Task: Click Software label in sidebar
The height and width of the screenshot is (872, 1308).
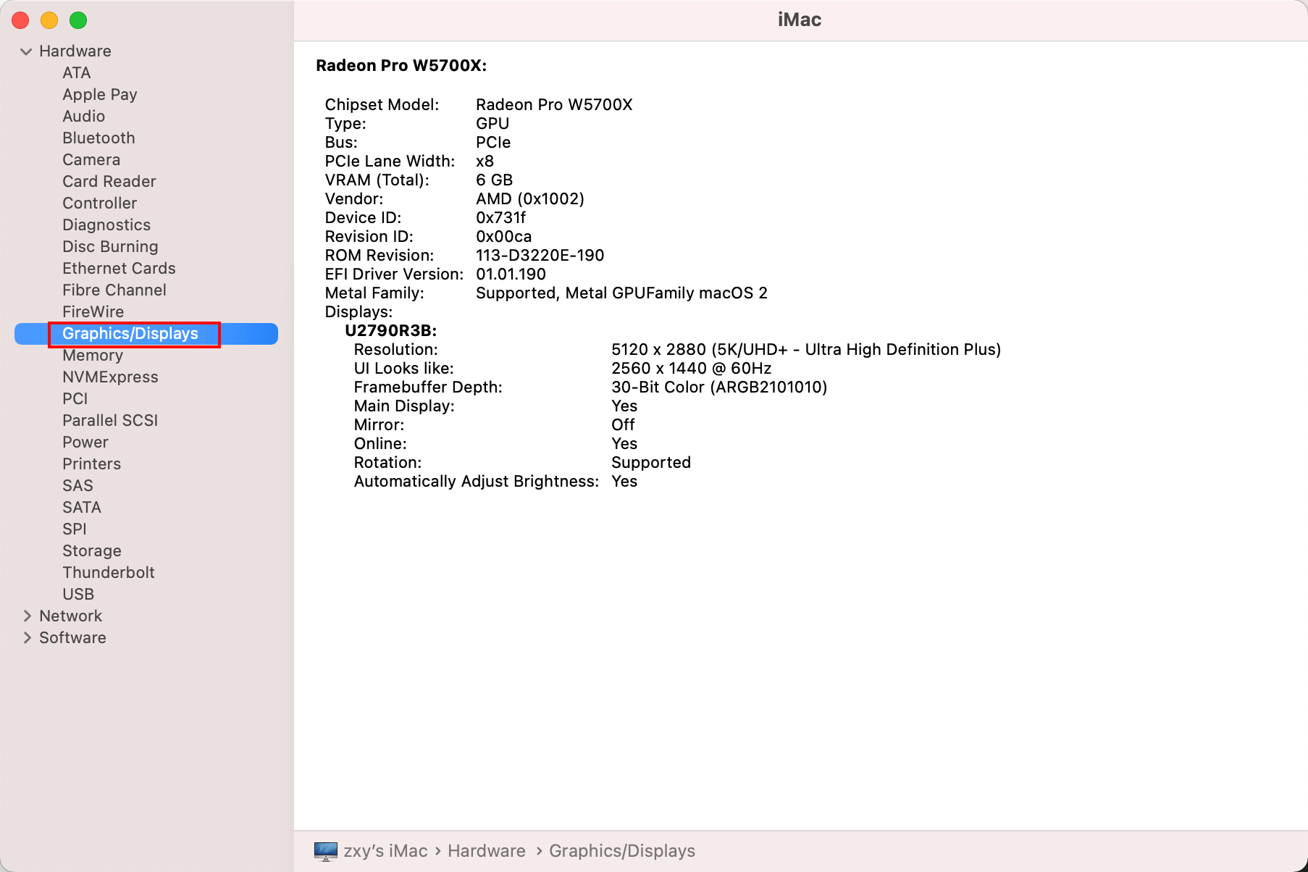Action: tap(72, 638)
